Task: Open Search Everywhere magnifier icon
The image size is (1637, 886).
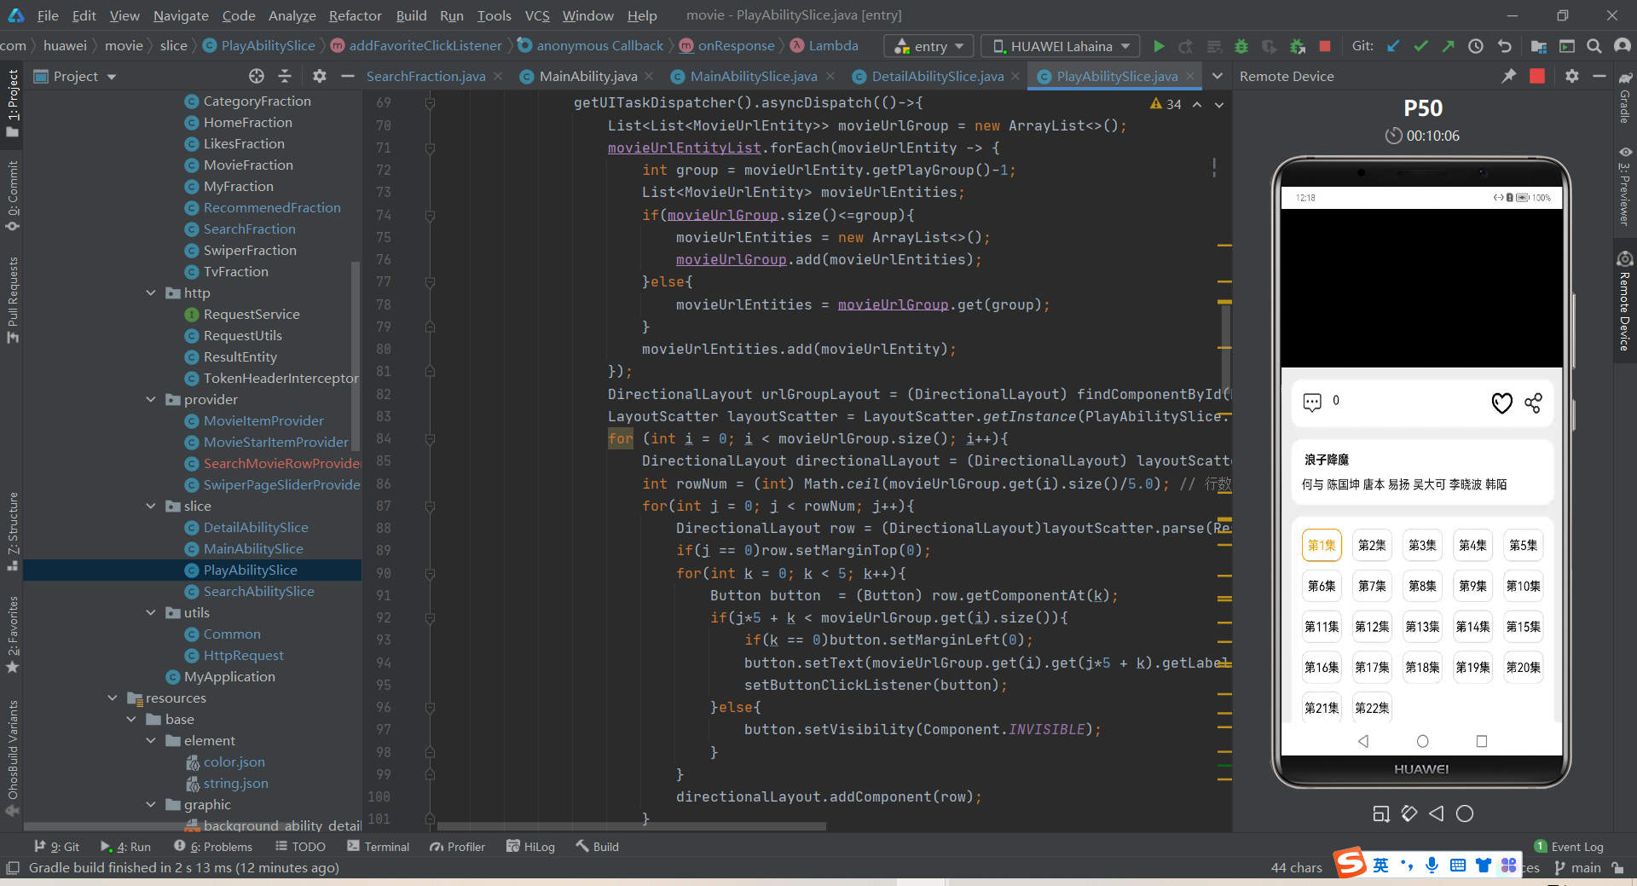Action: coord(1594,46)
